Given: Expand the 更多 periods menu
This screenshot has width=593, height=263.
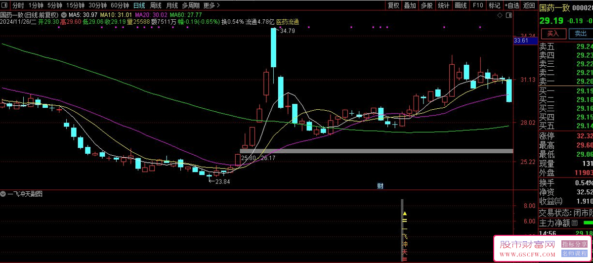Looking at the screenshot, I should click(212, 5).
